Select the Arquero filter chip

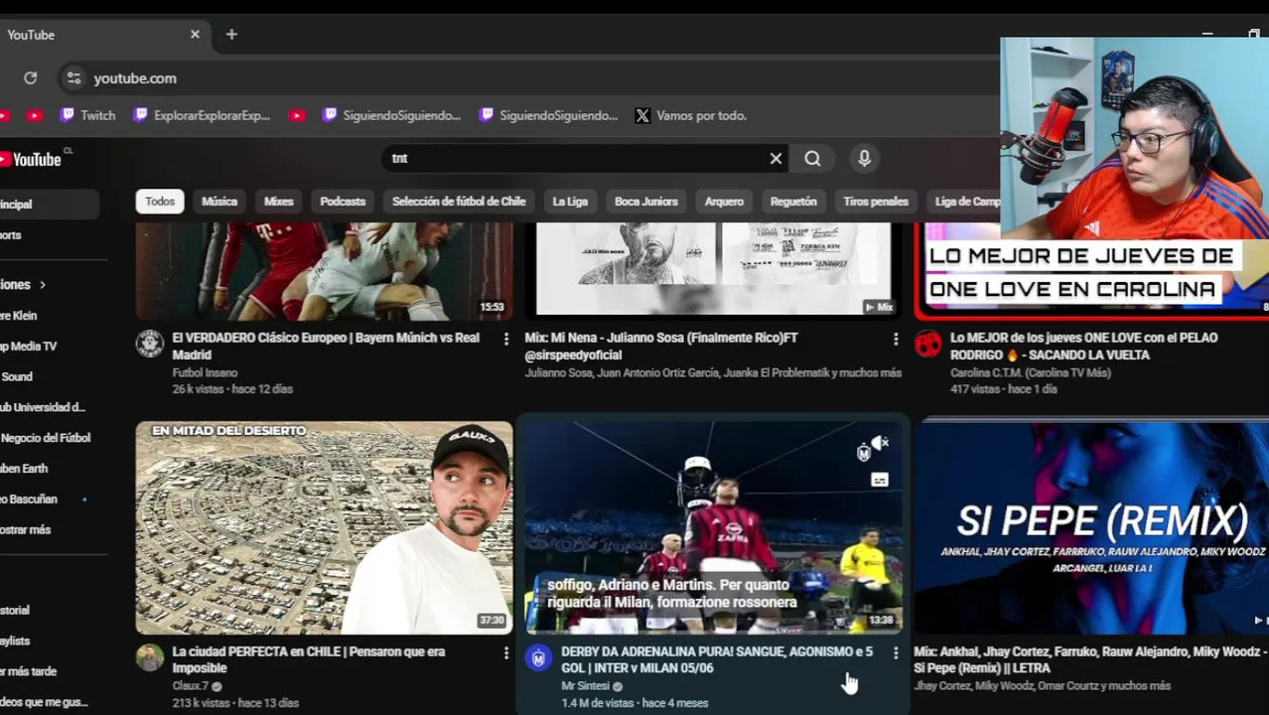pyautogui.click(x=724, y=201)
